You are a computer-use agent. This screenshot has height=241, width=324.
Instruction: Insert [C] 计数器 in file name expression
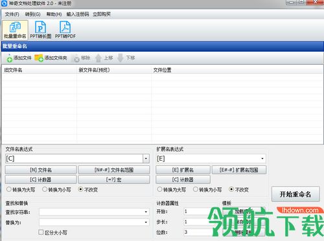41,179
